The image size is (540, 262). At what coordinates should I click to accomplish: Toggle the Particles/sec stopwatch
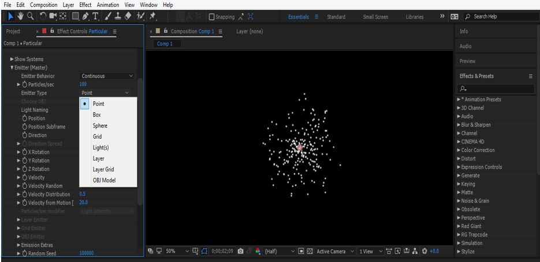[x=24, y=85]
